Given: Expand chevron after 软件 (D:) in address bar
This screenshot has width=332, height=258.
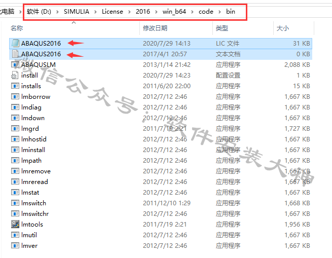Looking at the screenshot, I should point(57,12).
